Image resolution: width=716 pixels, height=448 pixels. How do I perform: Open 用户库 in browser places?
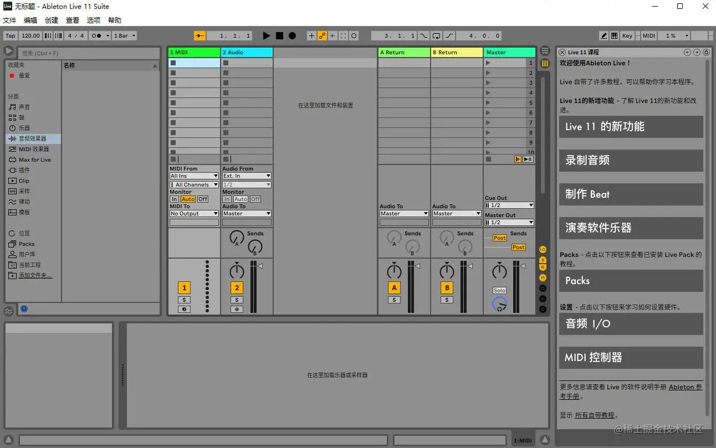33,254
